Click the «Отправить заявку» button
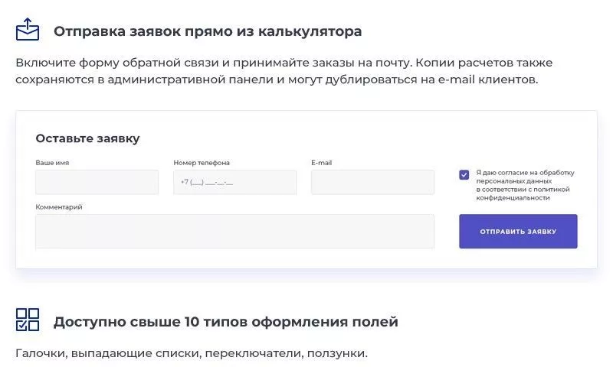The image size is (613, 367). tap(518, 231)
